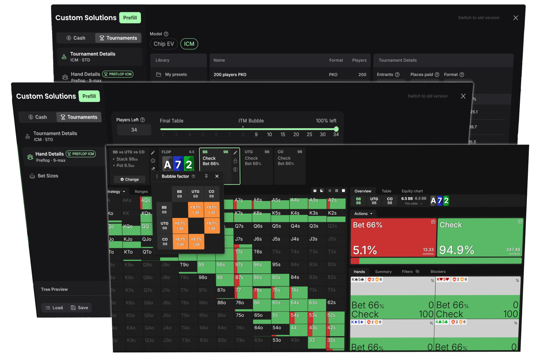This screenshot has width=534, height=356.
Task: Click the Save button under Tree Preview
Action: [79, 308]
